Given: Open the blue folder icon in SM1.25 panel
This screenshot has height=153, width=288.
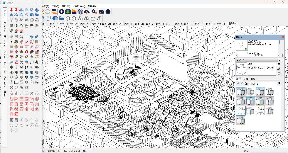Looking at the screenshot, I should (x=37, y=15).
